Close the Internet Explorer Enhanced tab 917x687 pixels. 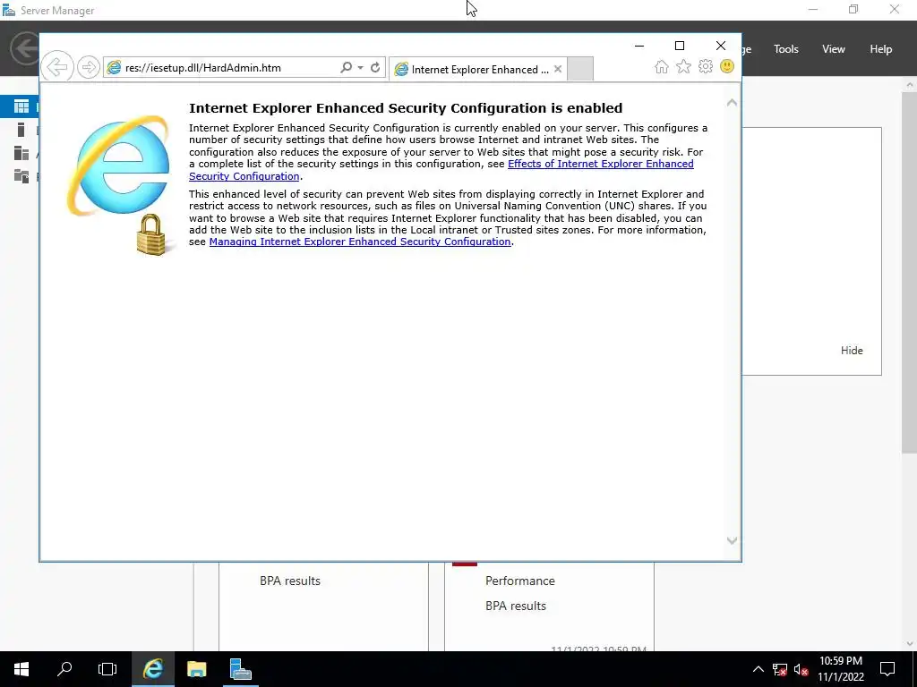[x=558, y=69]
